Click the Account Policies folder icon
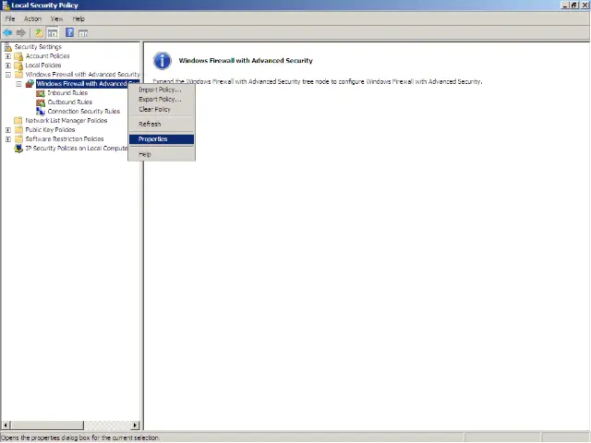This screenshot has width=591, height=443. tap(18, 56)
